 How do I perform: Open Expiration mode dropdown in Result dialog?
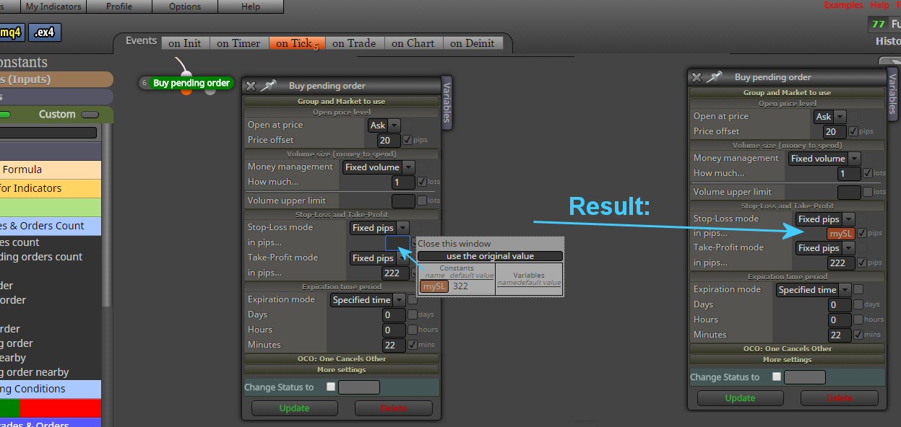click(814, 290)
